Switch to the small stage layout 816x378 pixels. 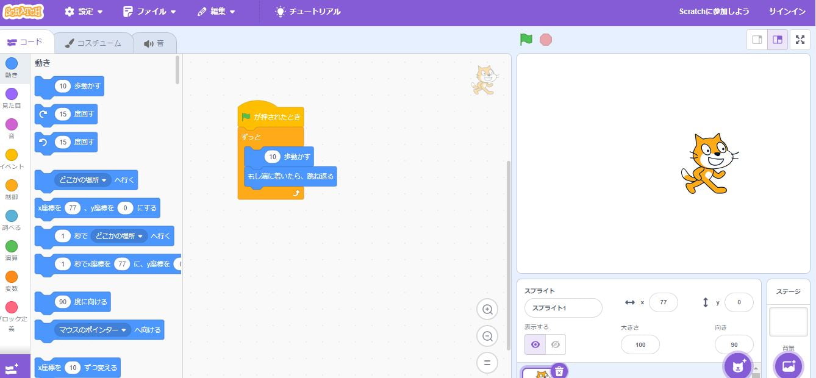tap(757, 40)
